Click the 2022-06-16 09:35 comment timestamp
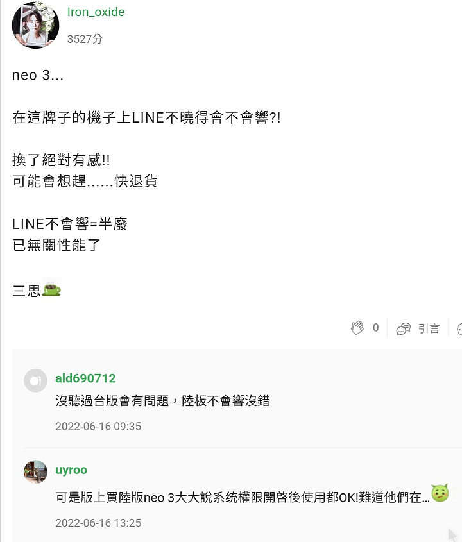The image size is (462, 542). coord(98,426)
